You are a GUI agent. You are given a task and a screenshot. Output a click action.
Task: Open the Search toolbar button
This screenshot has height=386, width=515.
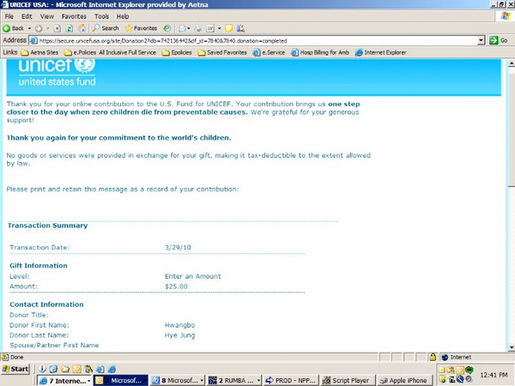tap(105, 28)
